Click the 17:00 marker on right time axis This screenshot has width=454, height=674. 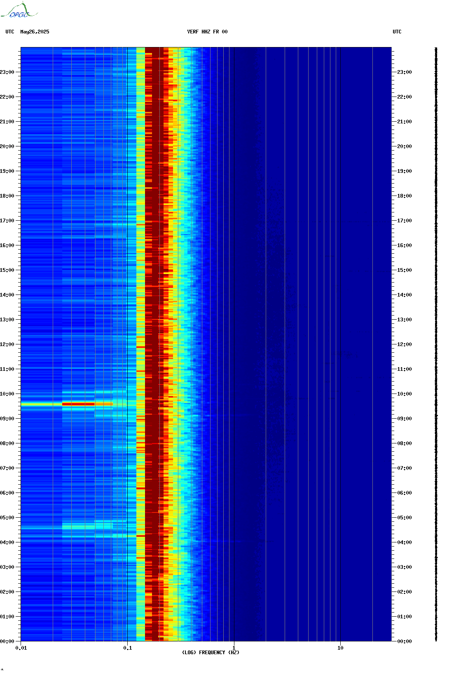point(404,221)
